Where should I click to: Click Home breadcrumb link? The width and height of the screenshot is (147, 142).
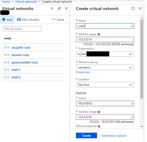point(6,2)
